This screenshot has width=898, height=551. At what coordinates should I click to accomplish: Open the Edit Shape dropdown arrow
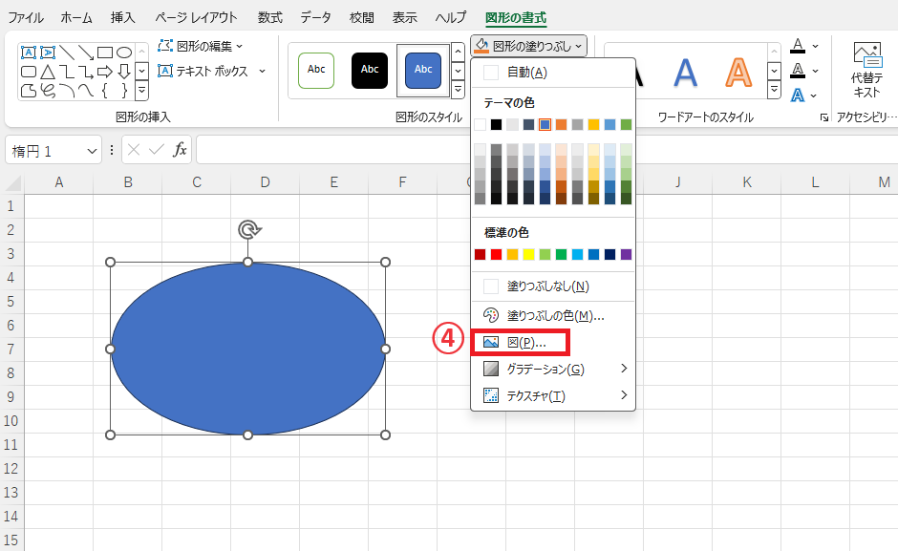(x=240, y=47)
